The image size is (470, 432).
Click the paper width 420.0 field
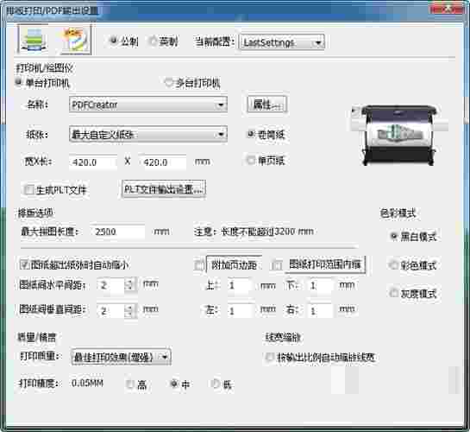(x=92, y=162)
